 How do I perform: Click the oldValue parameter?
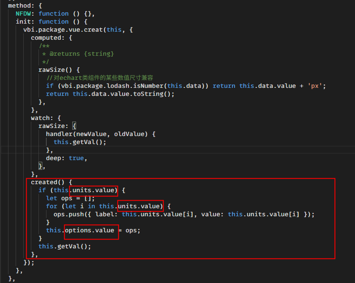pos(129,134)
